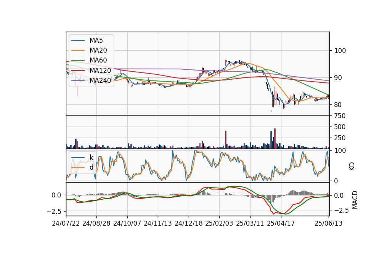366x263 pixels.
Task: Click the MA60 legend label
Action: pyautogui.click(x=98, y=60)
